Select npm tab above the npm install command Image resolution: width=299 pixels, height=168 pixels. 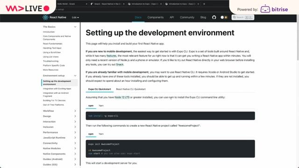pos(91,106)
